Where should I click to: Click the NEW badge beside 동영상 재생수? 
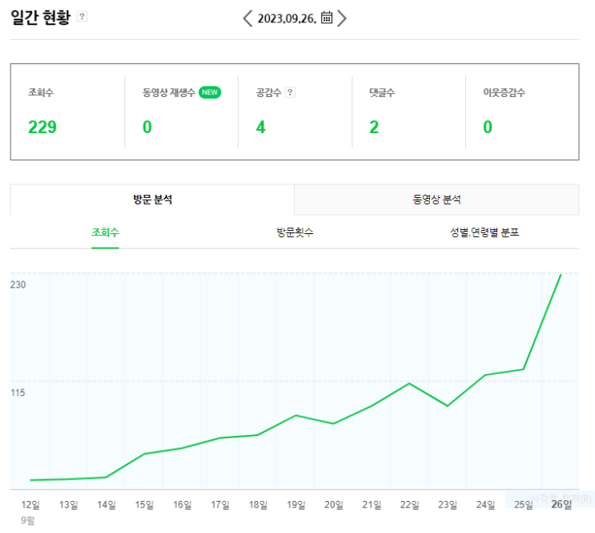210,92
